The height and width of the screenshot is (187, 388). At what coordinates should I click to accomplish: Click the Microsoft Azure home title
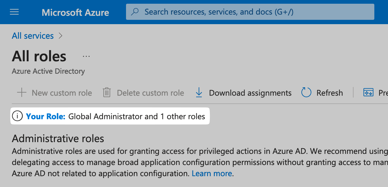coord(75,12)
